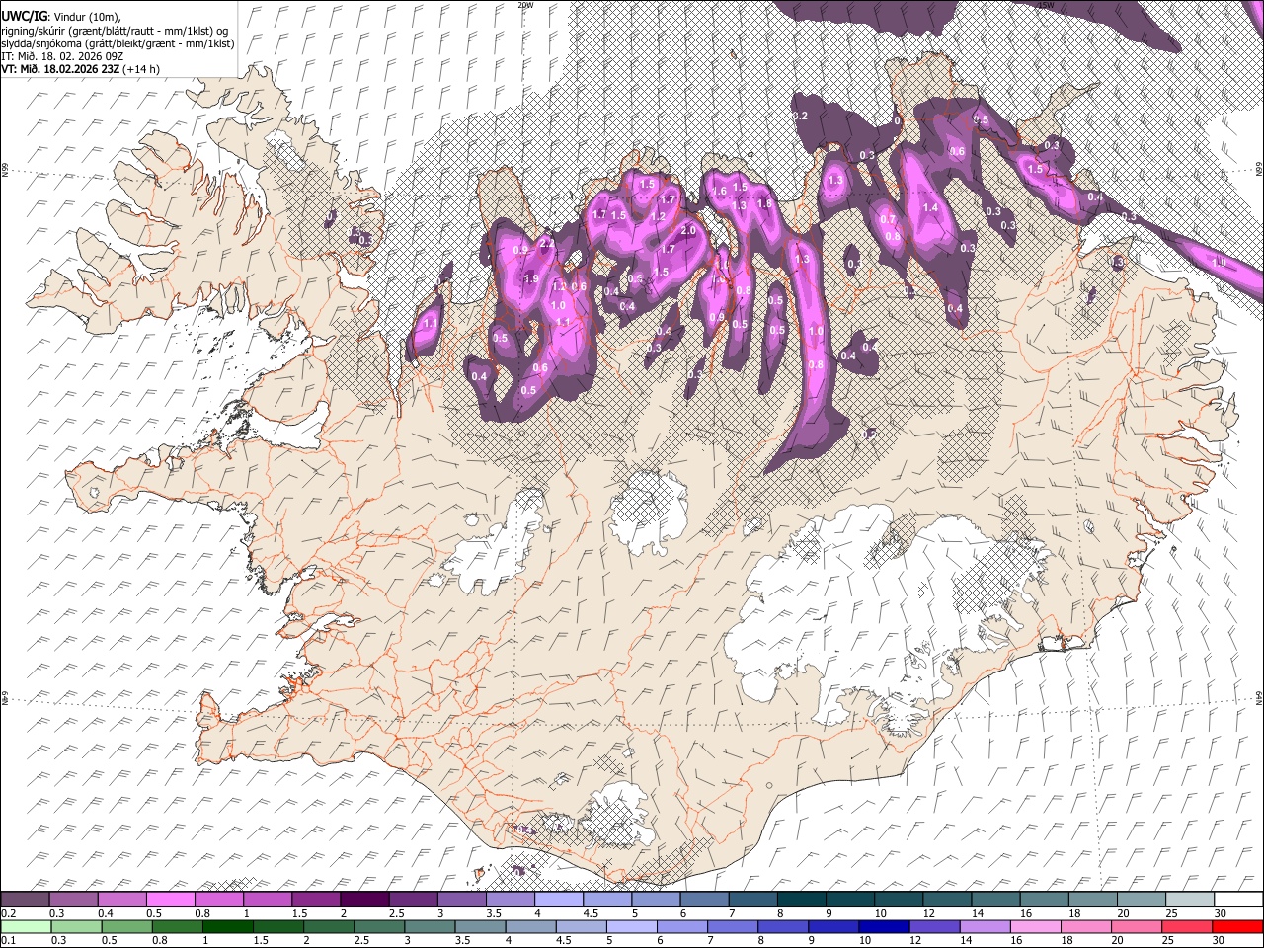Click the '15W' longitude label on top edge

coord(1046,5)
